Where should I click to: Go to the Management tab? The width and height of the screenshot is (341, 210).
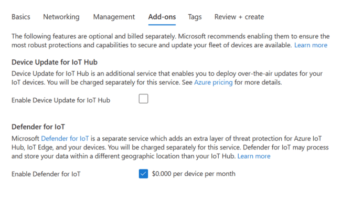point(114,17)
